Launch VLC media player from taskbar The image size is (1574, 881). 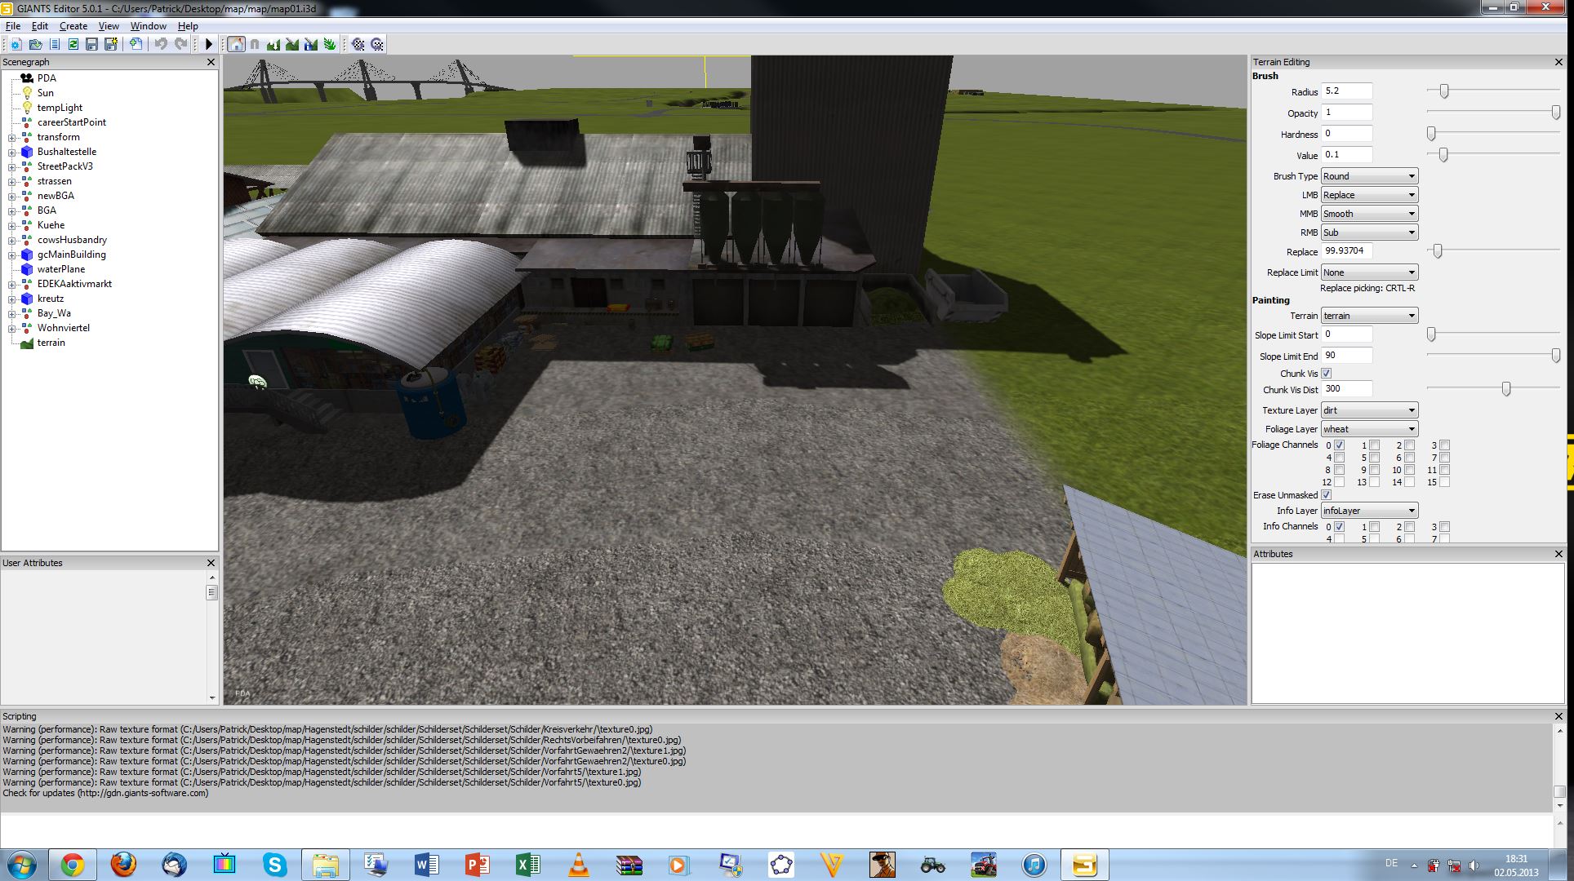[579, 865]
